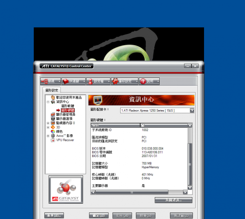
Task: Click the 值 column header
Action: (164, 125)
